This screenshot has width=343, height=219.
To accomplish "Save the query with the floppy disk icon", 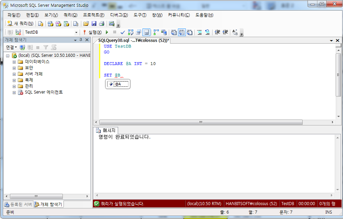I will click(x=94, y=24).
